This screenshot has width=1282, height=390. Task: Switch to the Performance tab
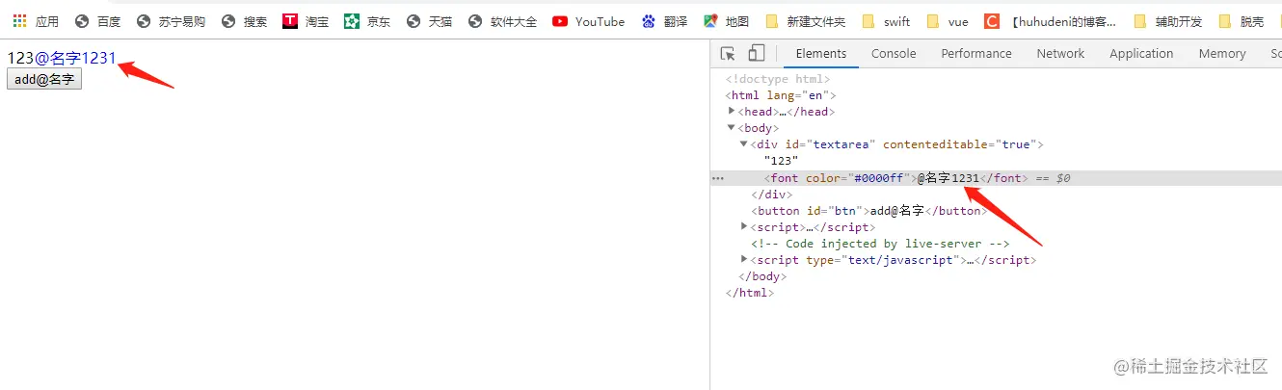[976, 54]
